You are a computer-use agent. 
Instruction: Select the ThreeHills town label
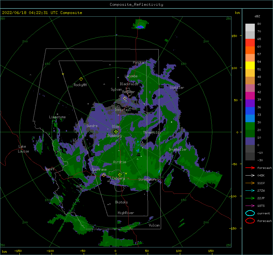[152, 133]
